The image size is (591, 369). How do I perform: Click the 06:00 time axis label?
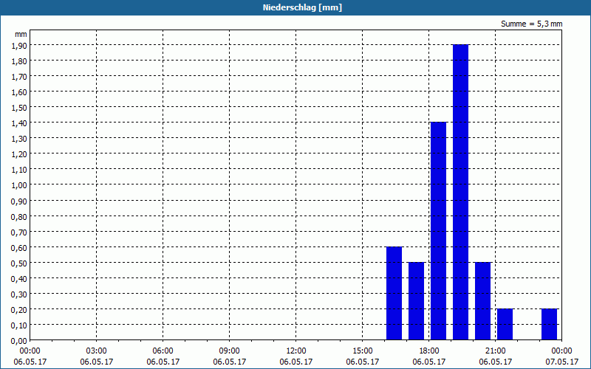pos(163,351)
